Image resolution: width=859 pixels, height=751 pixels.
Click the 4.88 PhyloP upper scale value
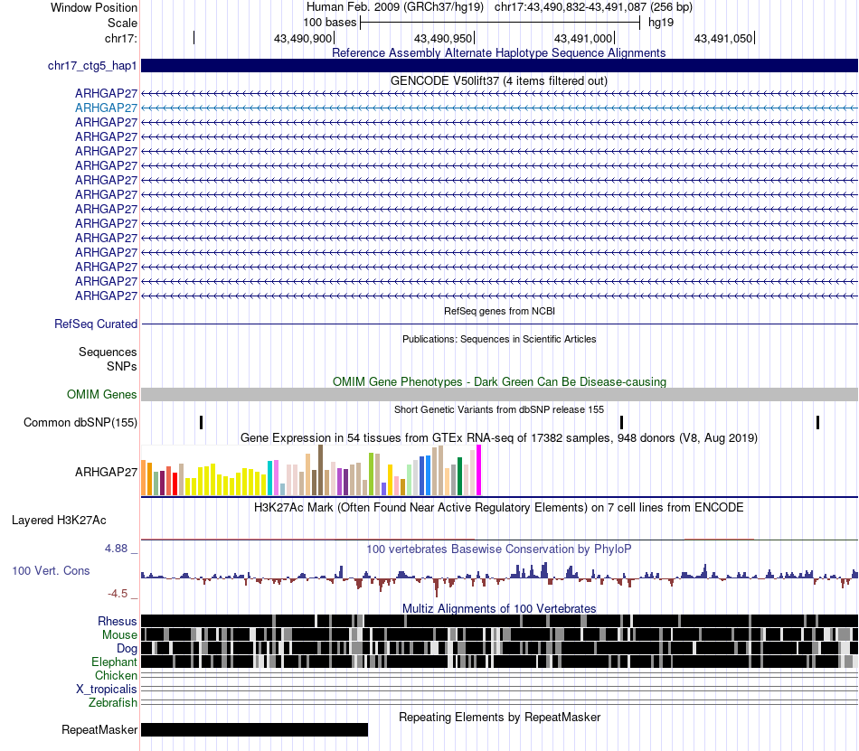pos(116,549)
